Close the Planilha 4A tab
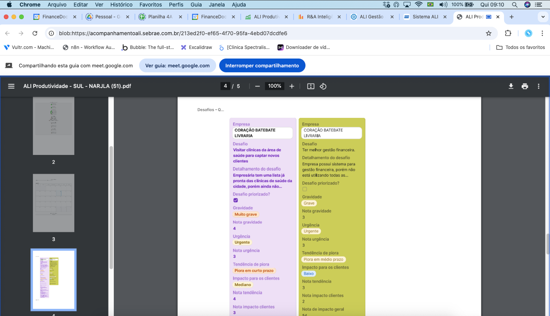 tap(180, 17)
